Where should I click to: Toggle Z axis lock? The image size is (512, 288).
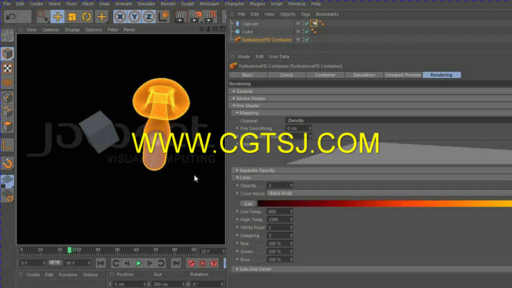point(149,17)
